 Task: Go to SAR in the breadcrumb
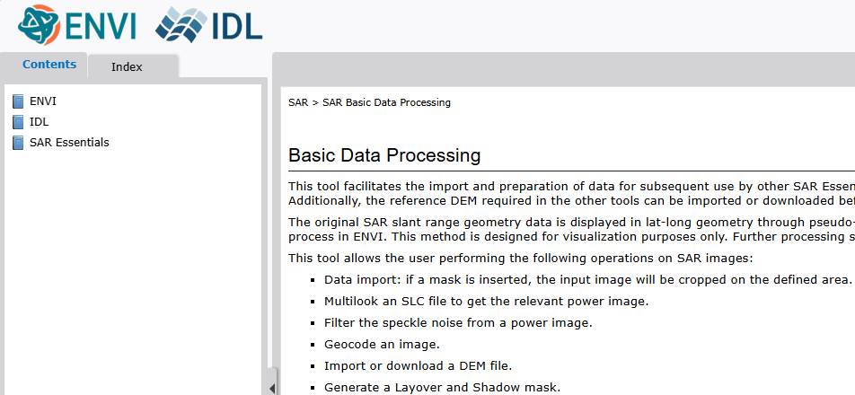pyautogui.click(x=297, y=102)
